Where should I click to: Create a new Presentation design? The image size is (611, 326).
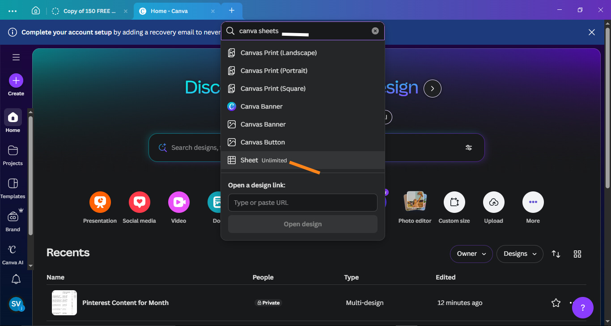(100, 207)
